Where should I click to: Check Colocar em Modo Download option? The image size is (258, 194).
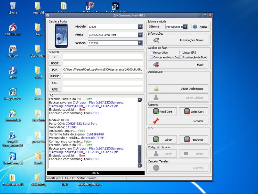click(151, 57)
